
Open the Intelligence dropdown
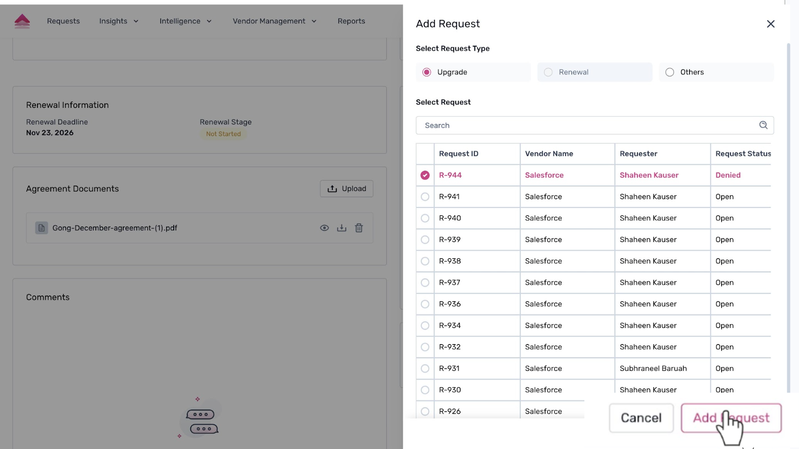click(x=185, y=21)
